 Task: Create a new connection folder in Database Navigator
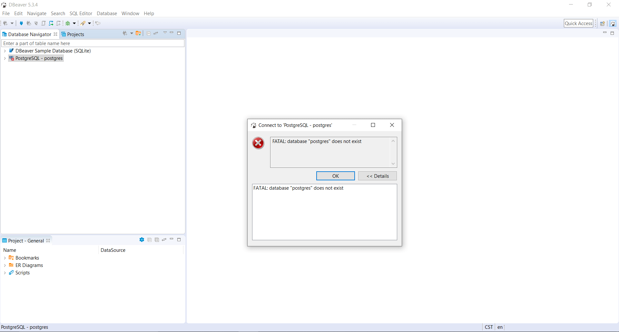tap(138, 33)
